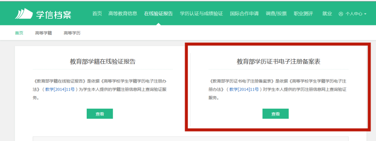This screenshot has width=376, height=141.
Task: Open 教学[2014]11号 link in the 学历证书电子注册备案表 card
Action: tap(244, 89)
